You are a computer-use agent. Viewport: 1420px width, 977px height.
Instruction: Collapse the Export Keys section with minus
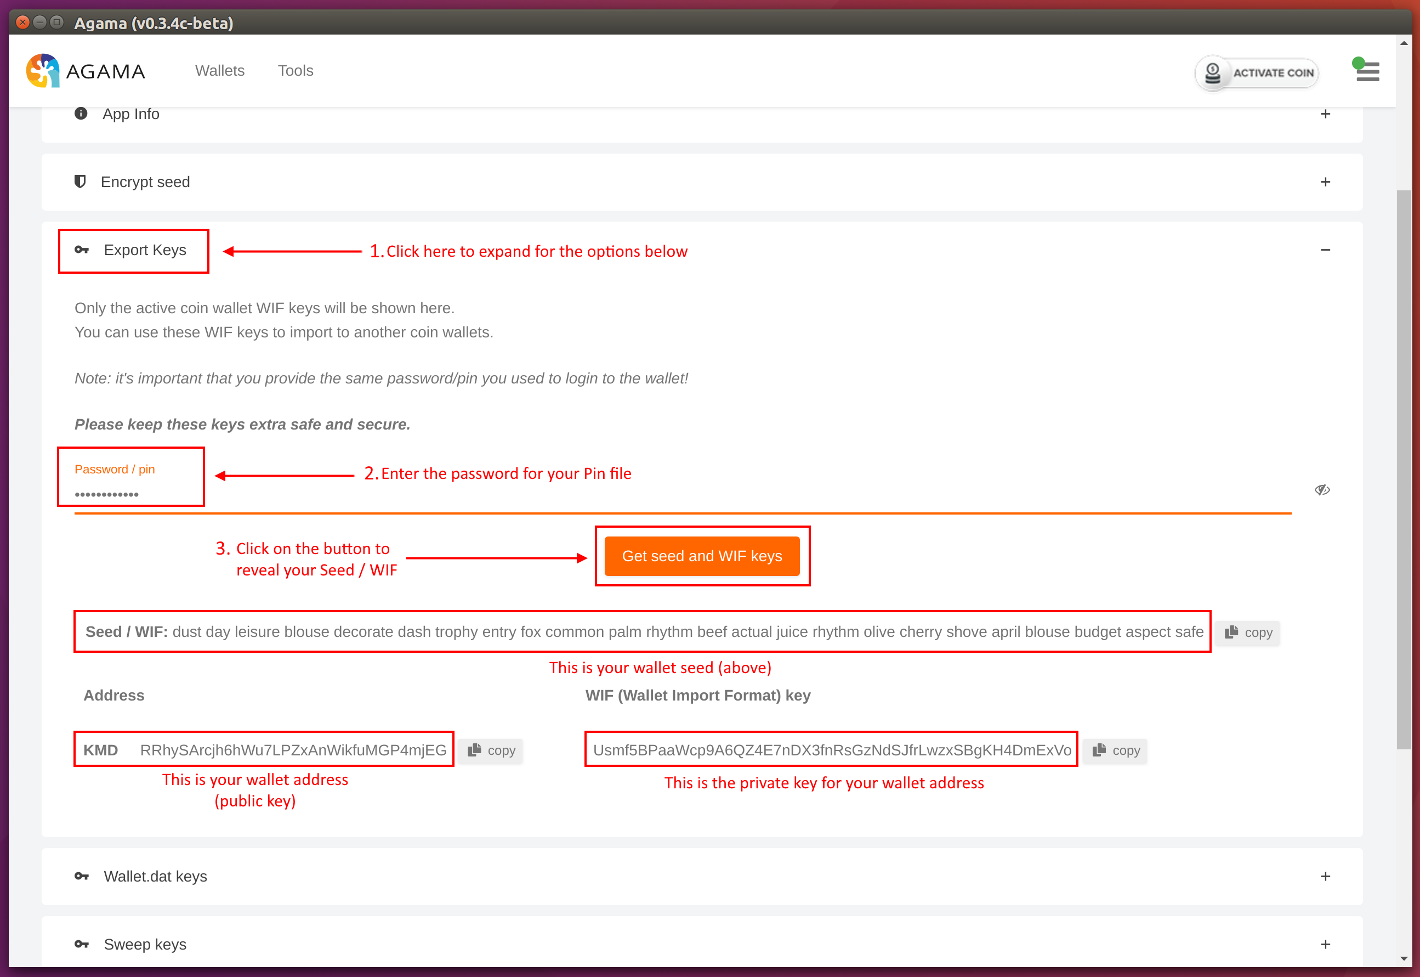coord(1325,250)
